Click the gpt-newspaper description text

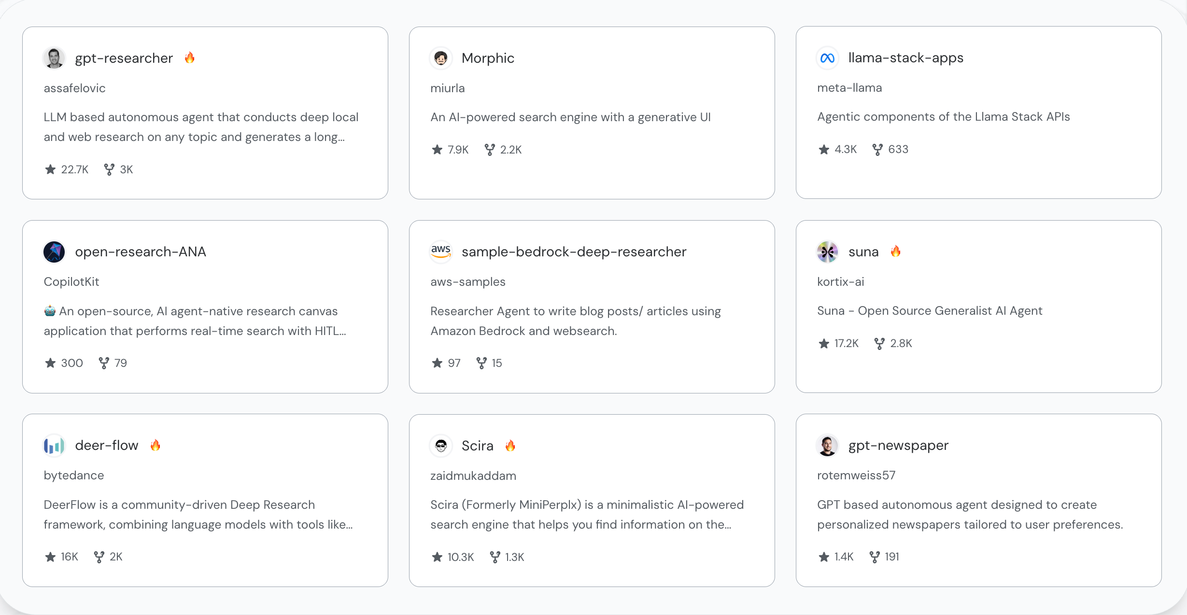pos(970,515)
